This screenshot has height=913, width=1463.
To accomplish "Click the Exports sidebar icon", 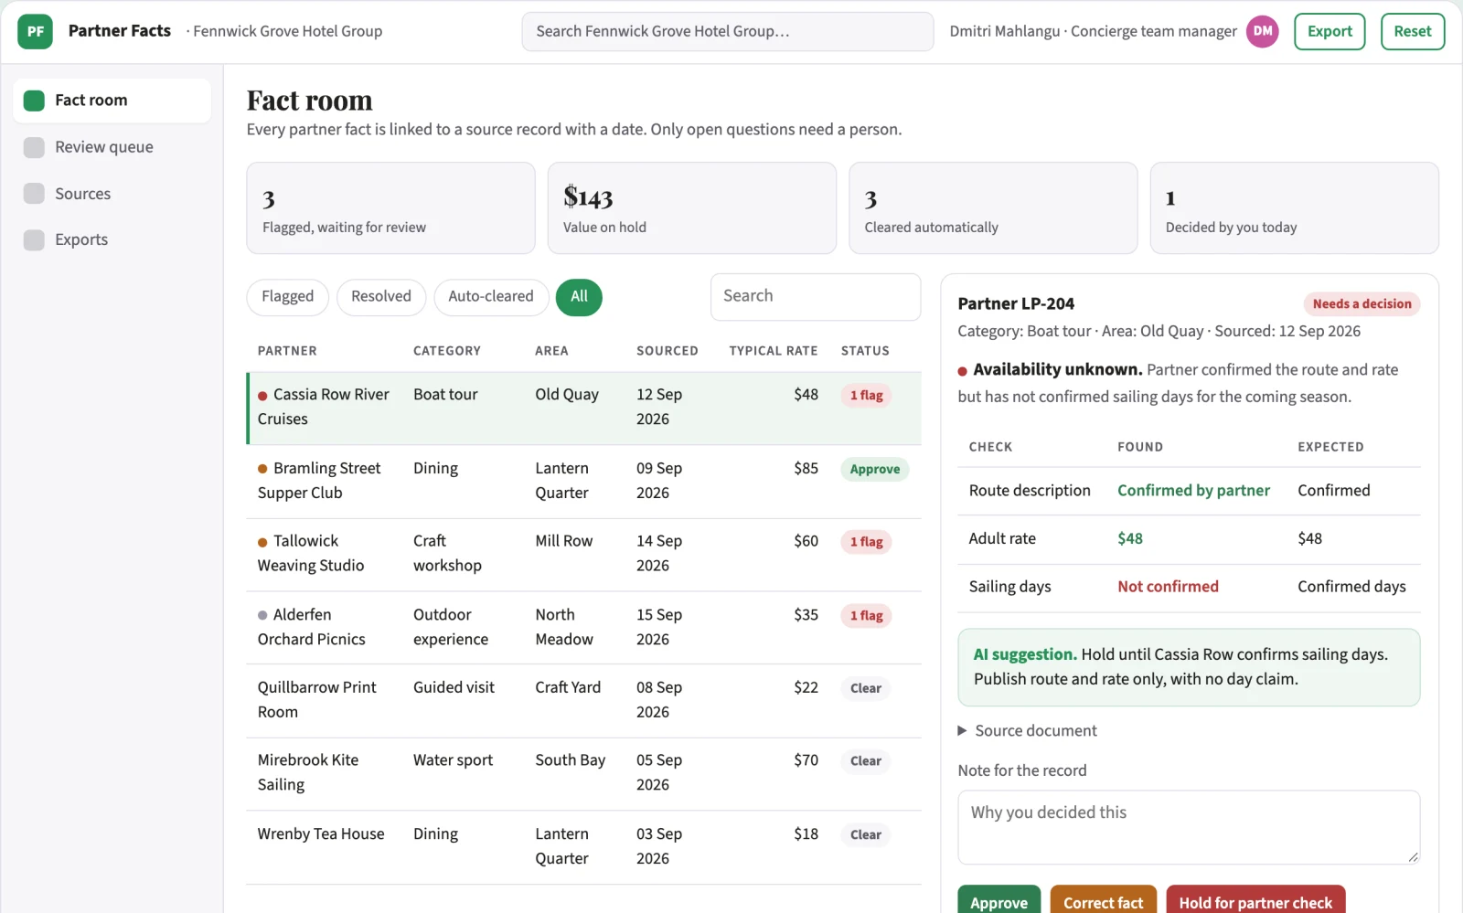I will tap(34, 239).
